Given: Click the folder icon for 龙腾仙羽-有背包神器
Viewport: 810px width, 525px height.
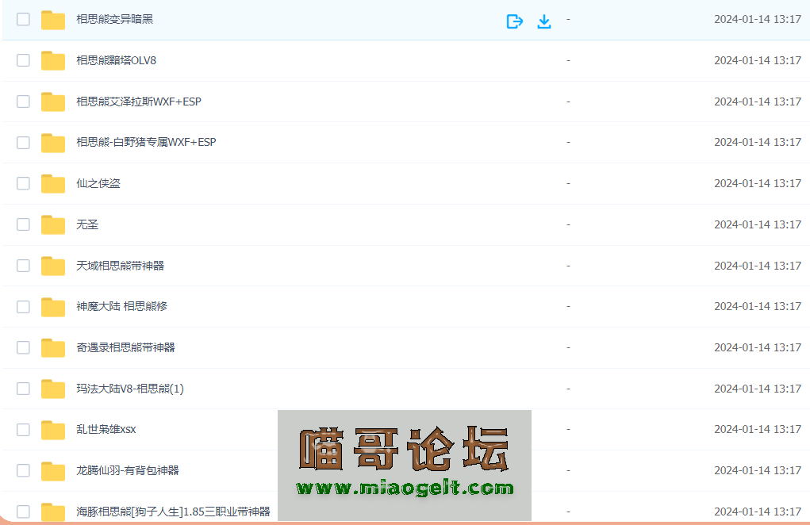Looking at the screenshot, I should [x=53, y=471].
